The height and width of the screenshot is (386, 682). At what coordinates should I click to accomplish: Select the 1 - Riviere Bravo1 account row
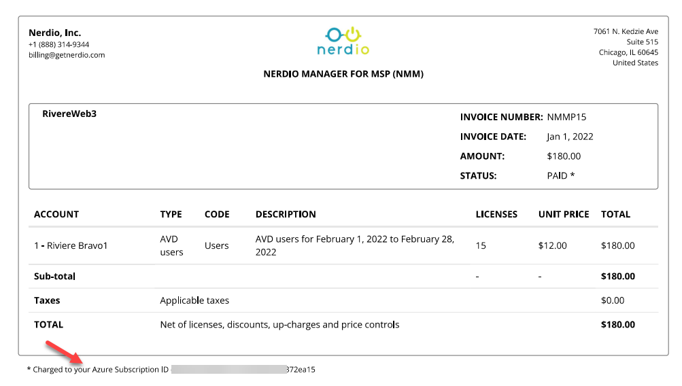click(x=71, y=245)
